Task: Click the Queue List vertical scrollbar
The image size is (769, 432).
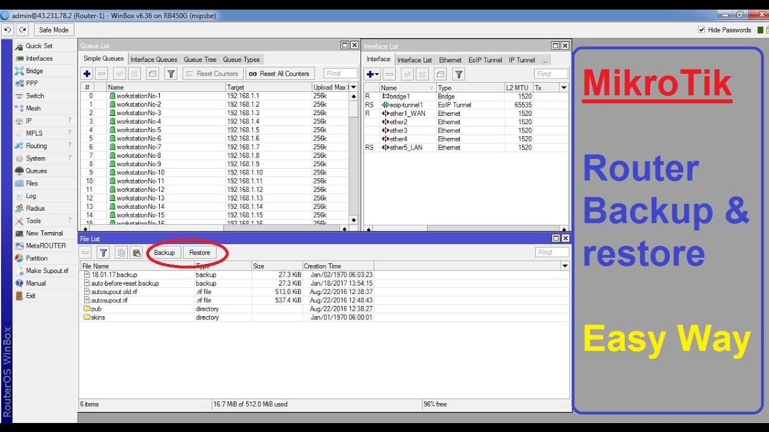Action: pyautogui.click(x=353, y=158)
